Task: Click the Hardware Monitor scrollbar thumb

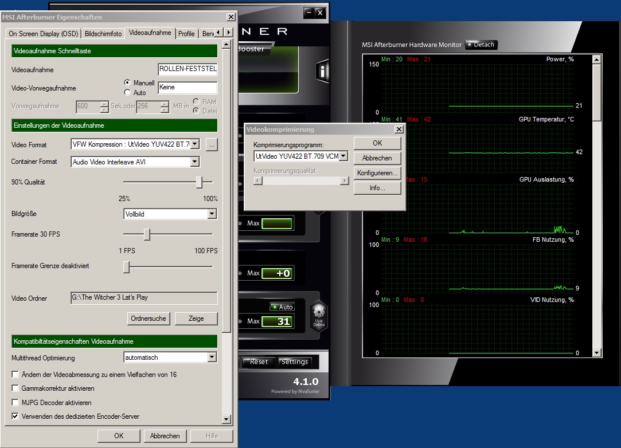Action: point(596,92)
